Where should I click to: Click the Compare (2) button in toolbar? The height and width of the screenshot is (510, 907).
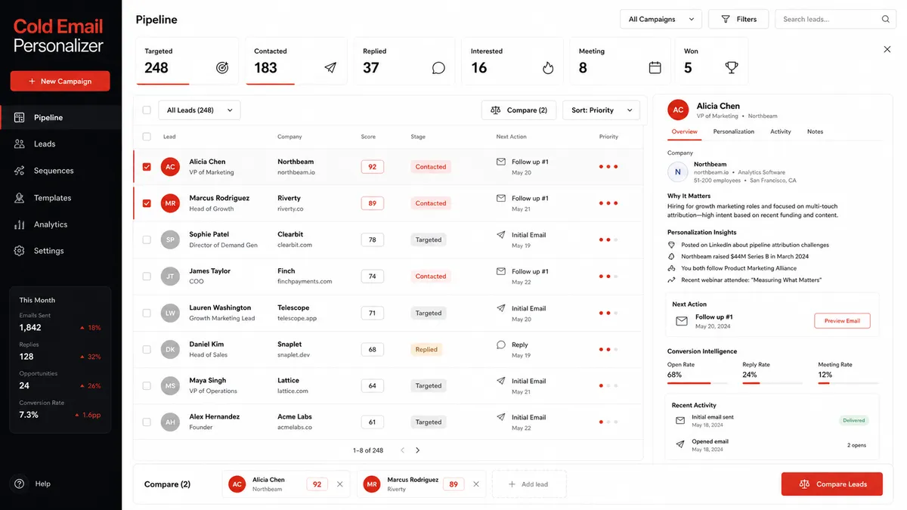pos(519,110)
